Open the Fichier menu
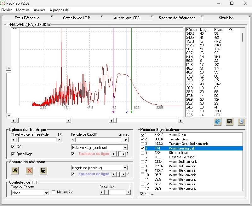252x206 pixels. click(6, 10)
